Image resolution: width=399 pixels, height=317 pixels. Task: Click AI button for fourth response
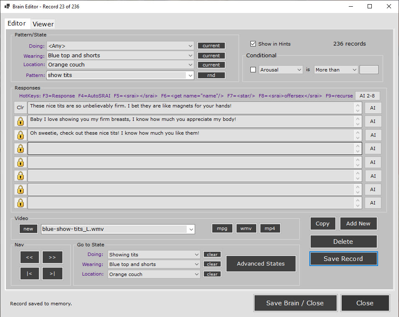(373, 148)
